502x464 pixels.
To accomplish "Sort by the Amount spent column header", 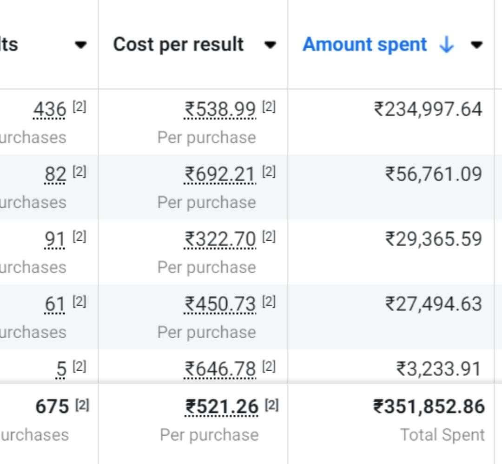I will (x=365, y=44).
